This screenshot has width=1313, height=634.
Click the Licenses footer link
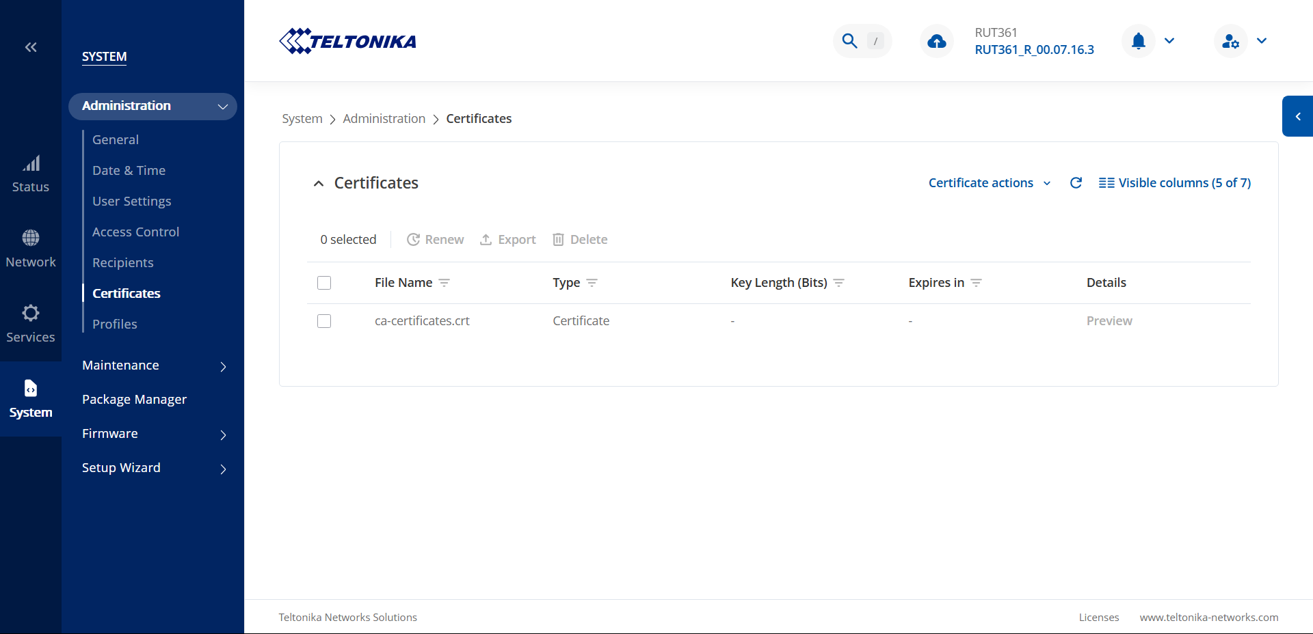[x=1098, y=618]
